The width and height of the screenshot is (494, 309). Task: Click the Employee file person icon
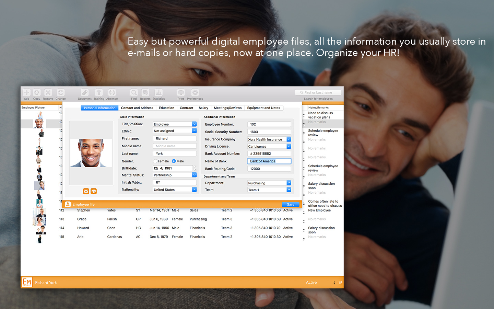tap(68, 204)
